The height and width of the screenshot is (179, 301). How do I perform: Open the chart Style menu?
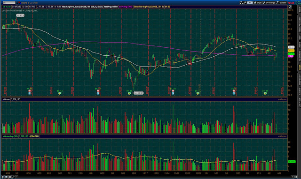click(x=258, y=3)
